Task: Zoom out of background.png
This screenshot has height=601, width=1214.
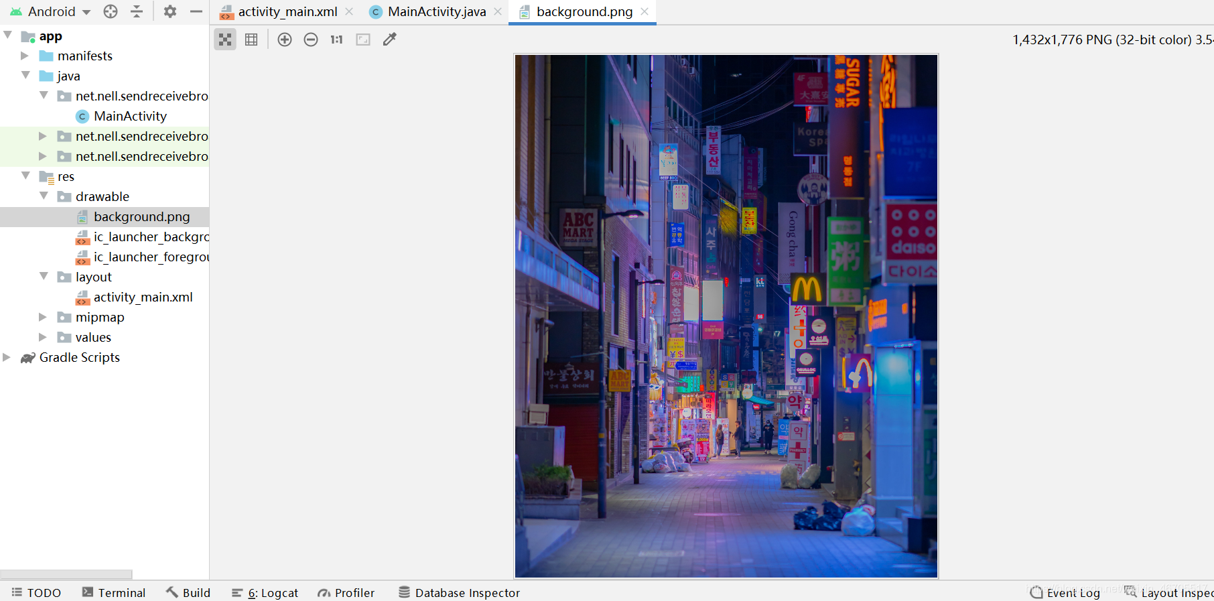Action: coord(311,40)
